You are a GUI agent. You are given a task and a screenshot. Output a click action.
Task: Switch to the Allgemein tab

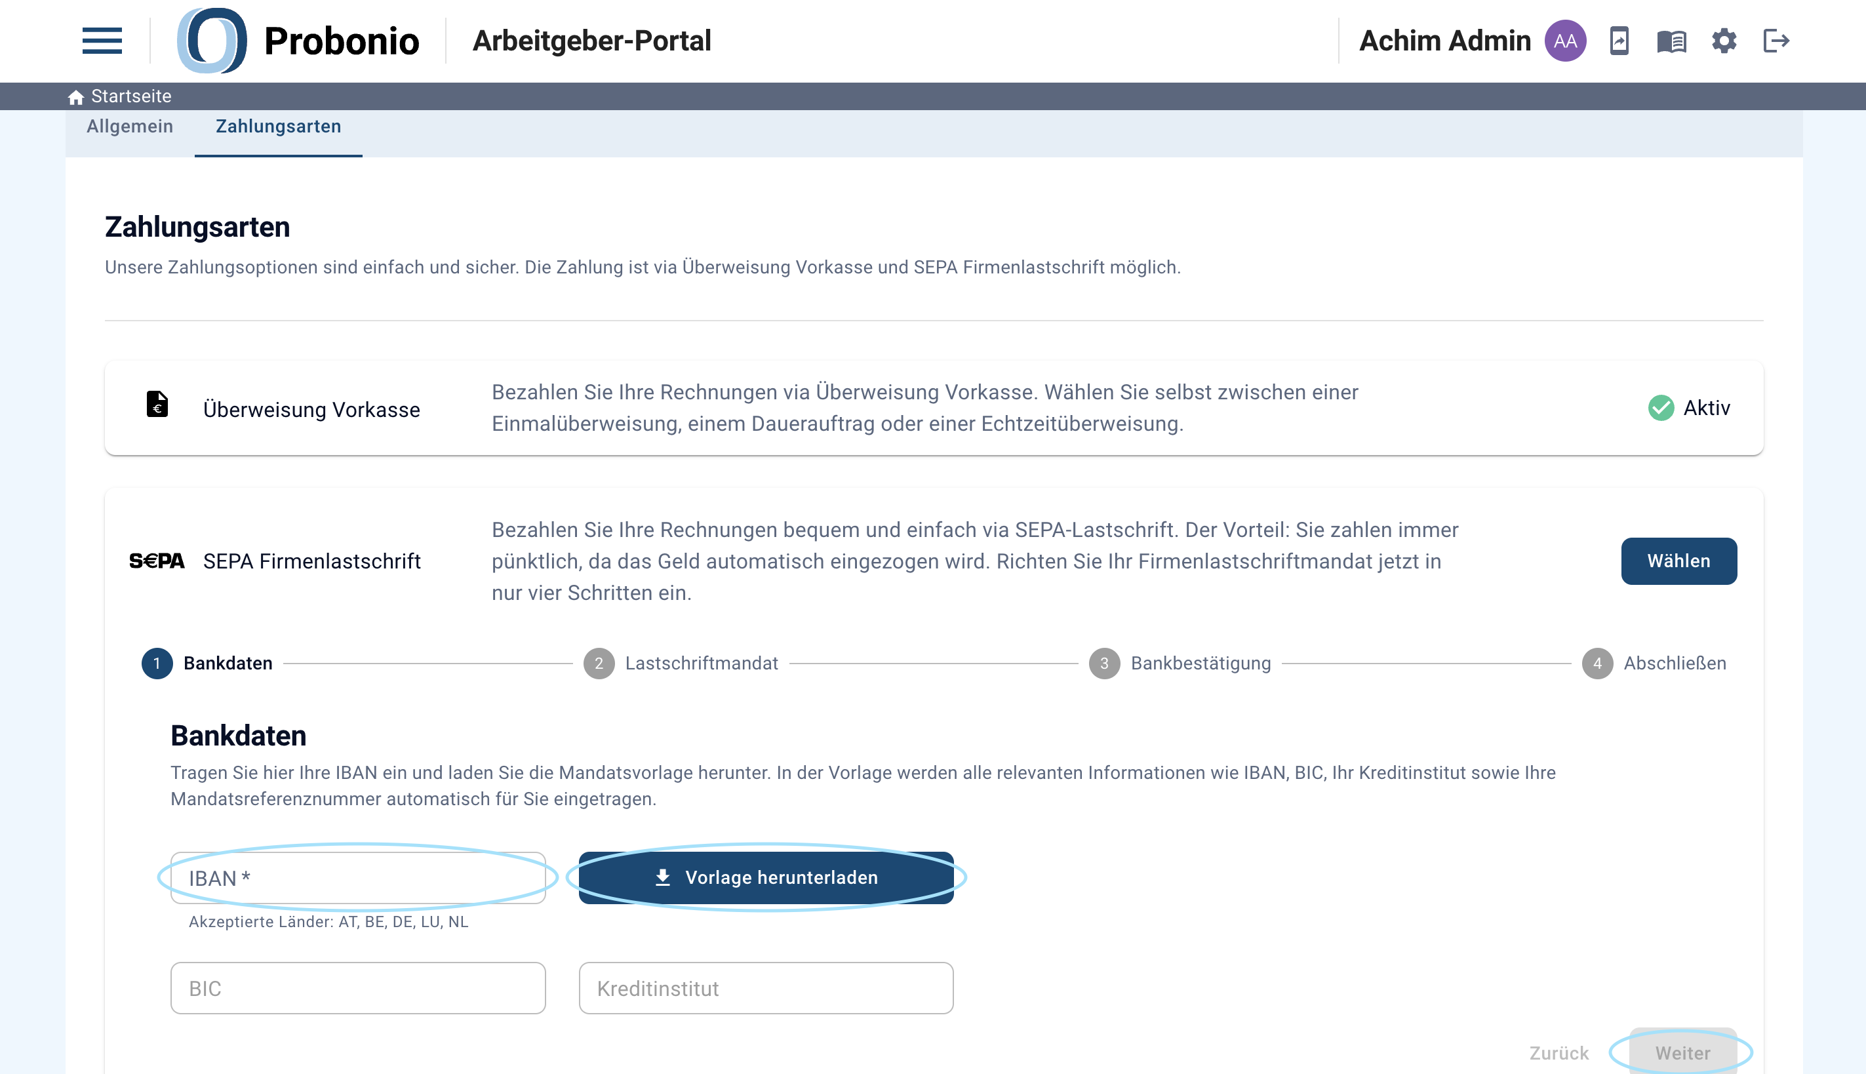(x=130, y=126)
